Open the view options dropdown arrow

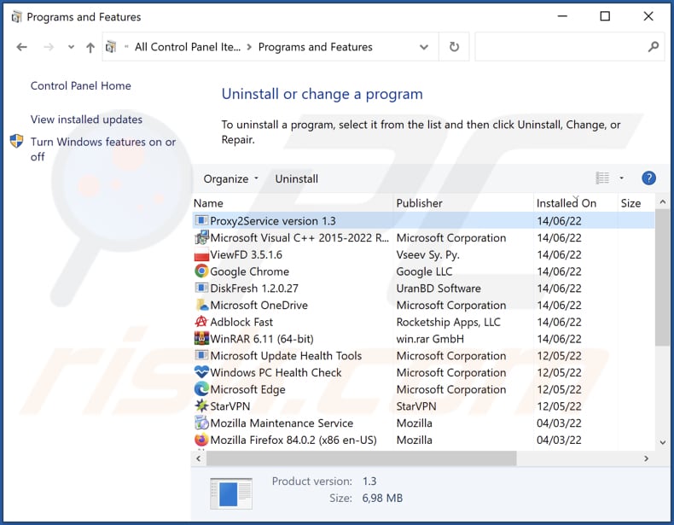tap(622, 178)
